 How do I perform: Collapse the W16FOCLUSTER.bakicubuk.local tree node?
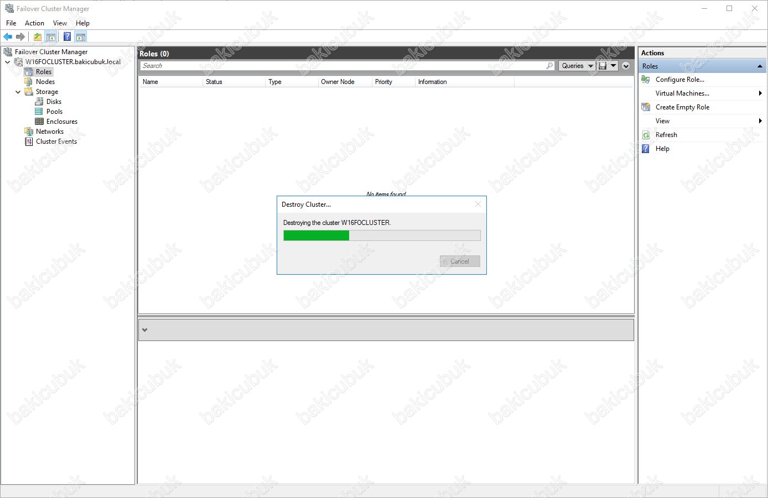click(x=7, y=62)
